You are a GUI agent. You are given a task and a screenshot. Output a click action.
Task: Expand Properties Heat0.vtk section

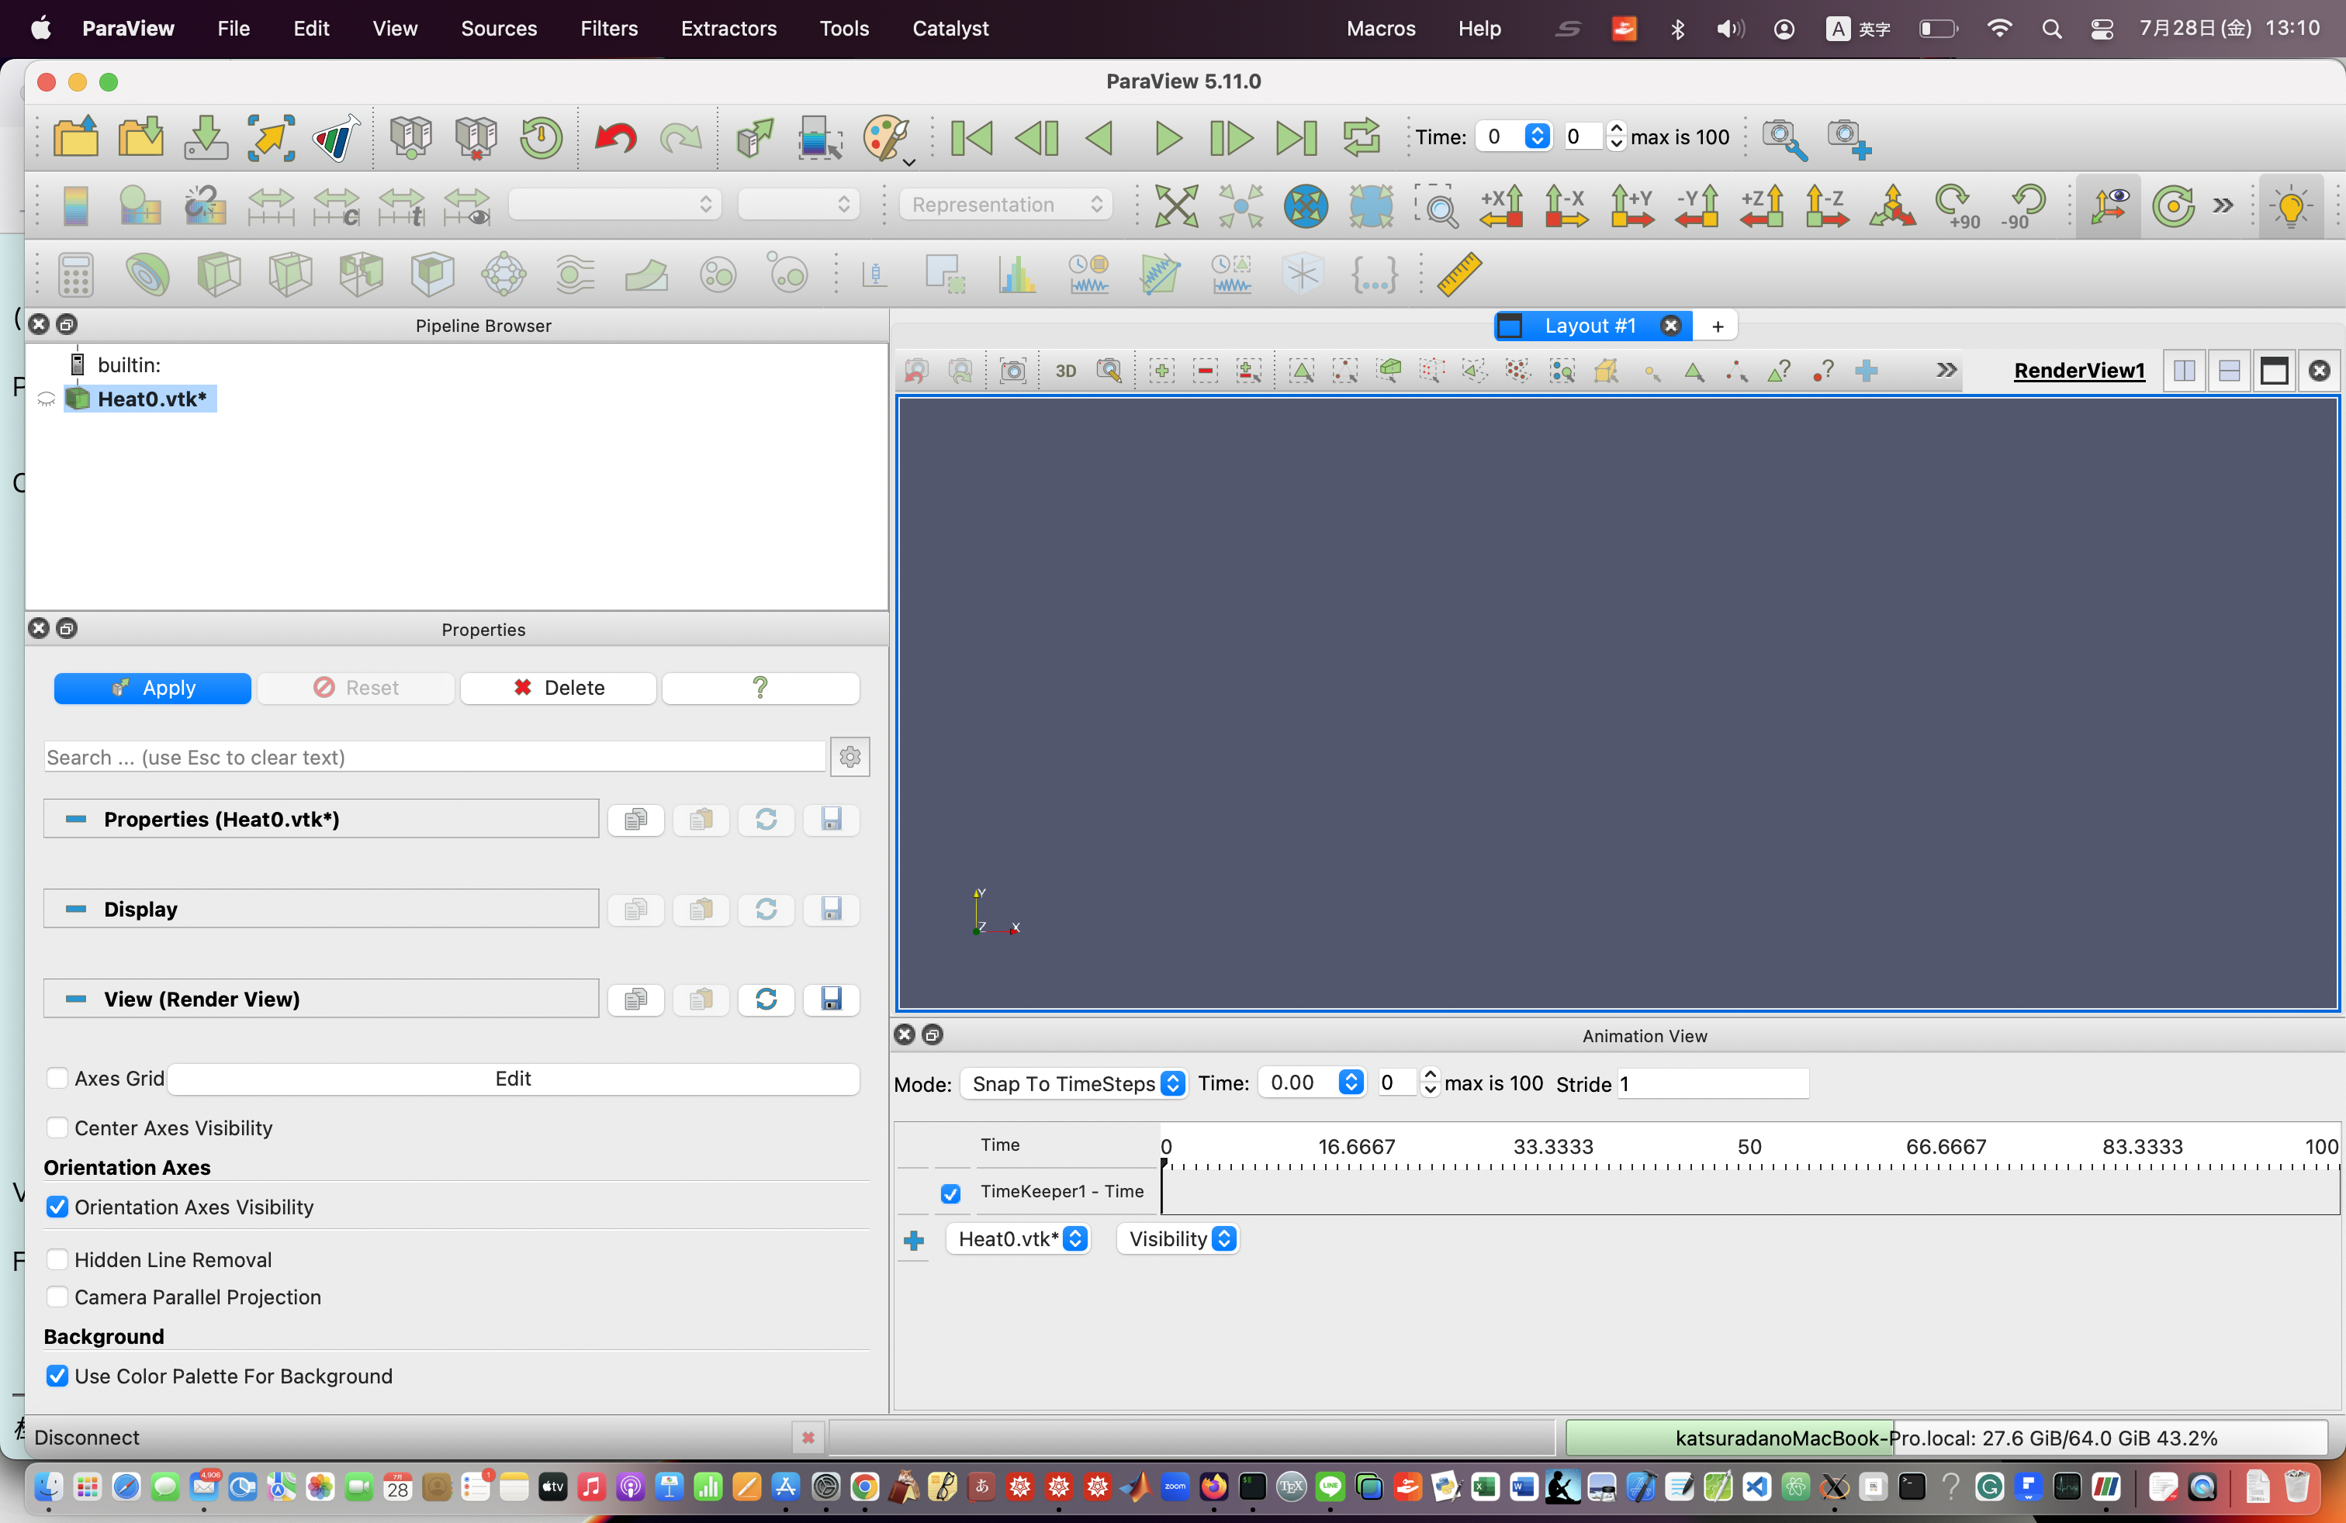tap(74, 817)
